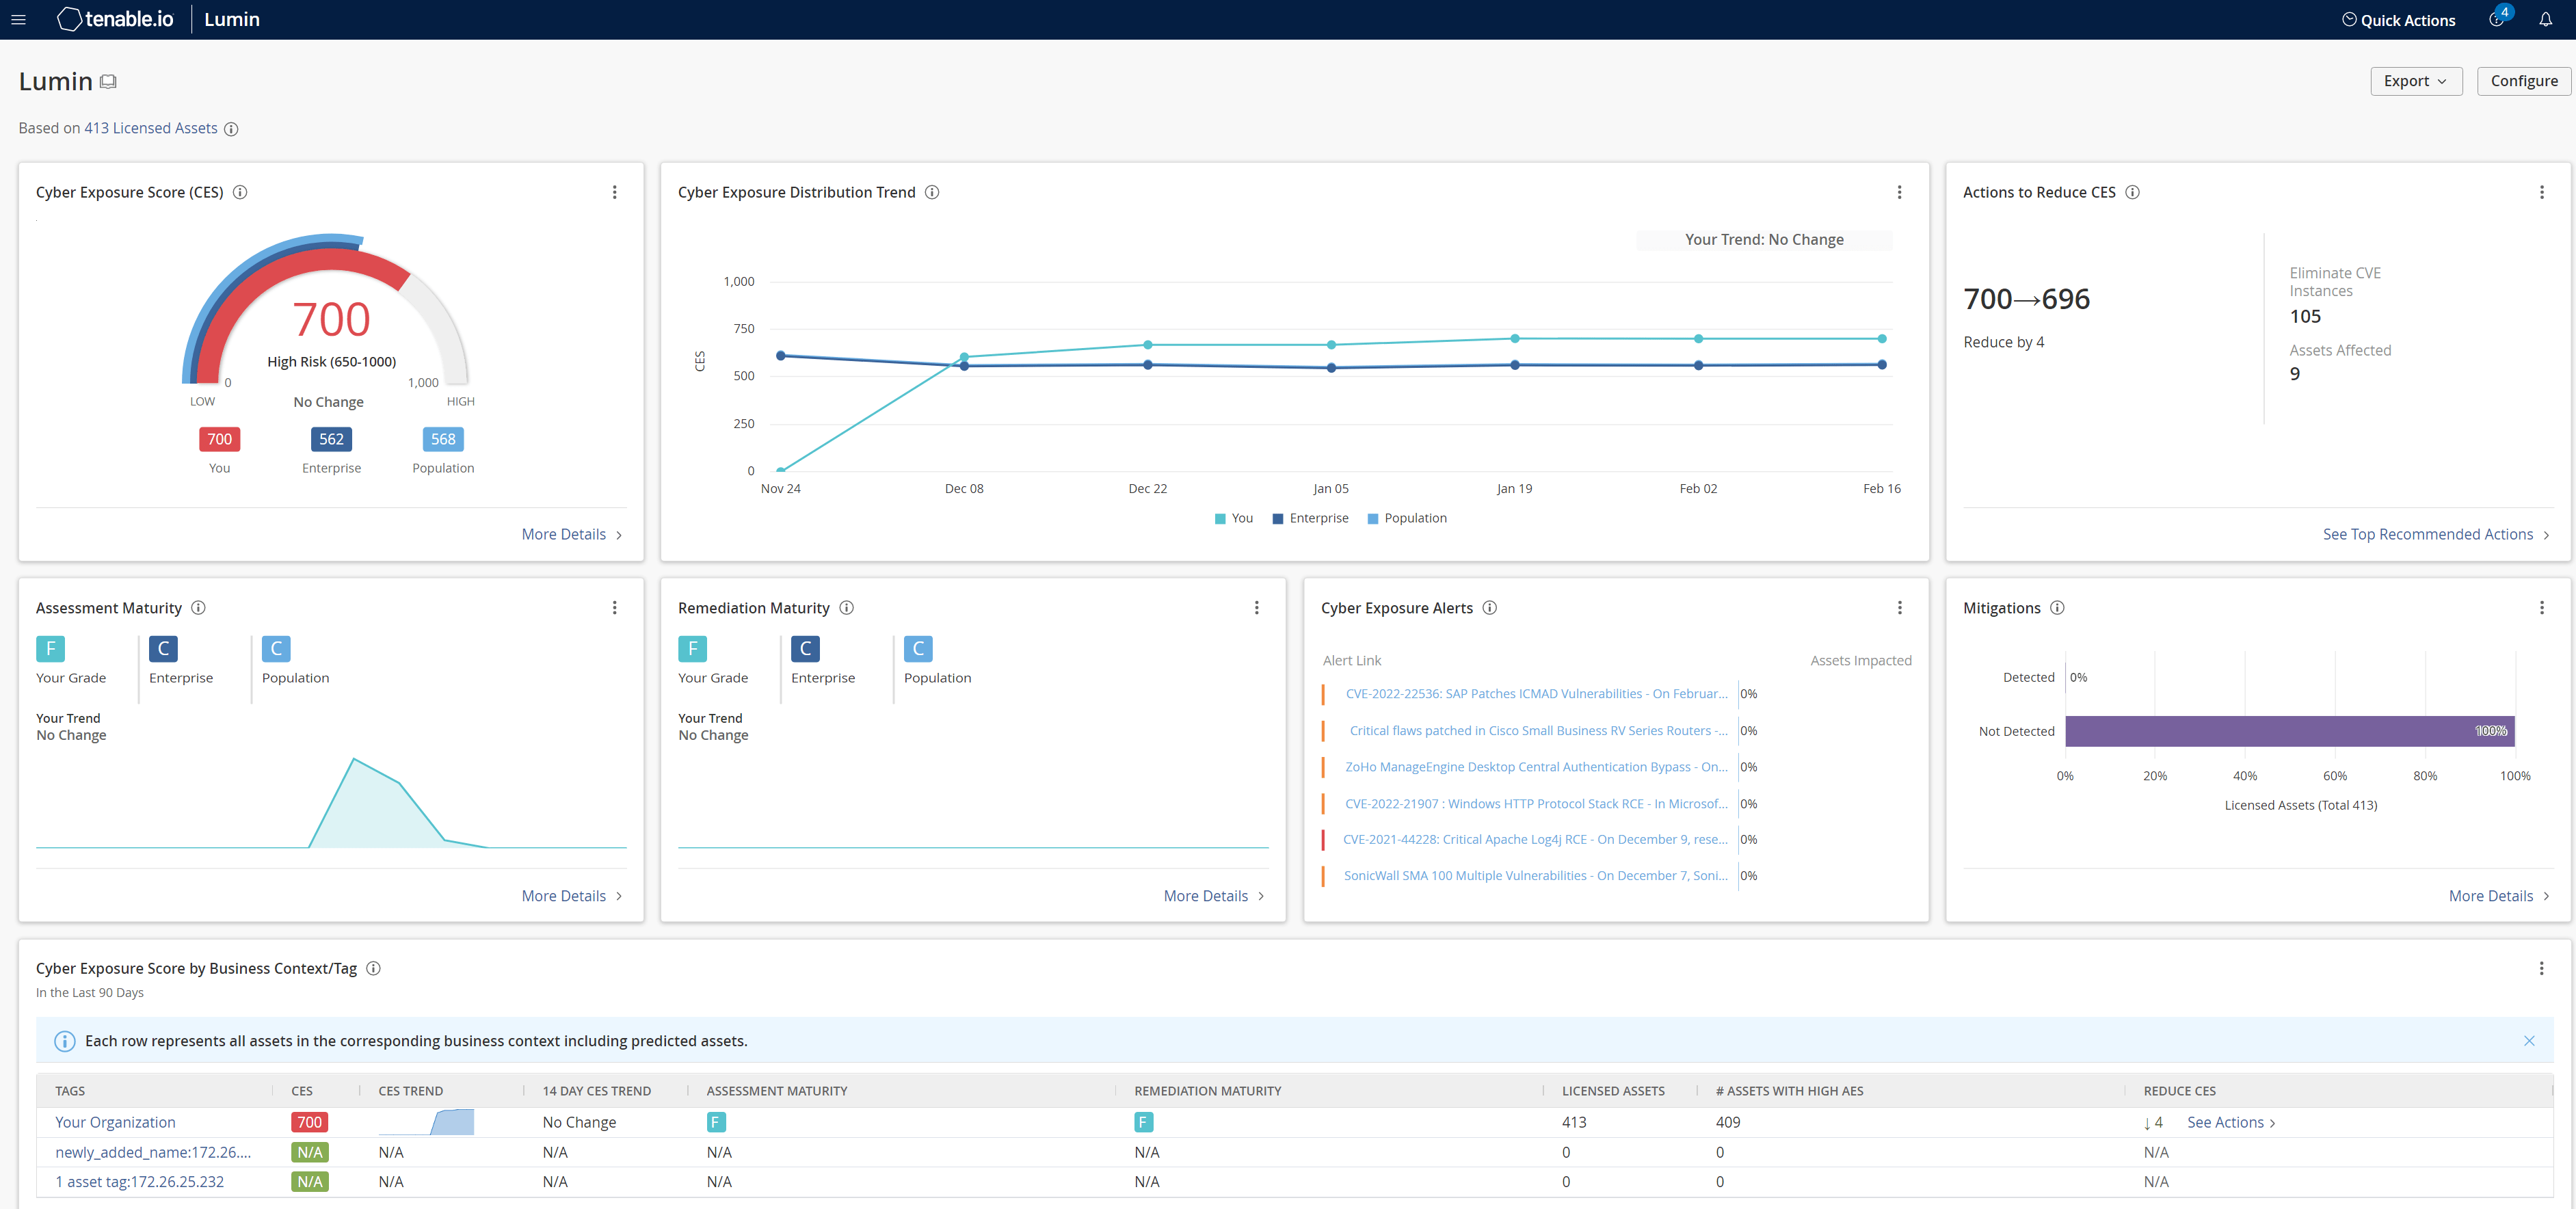2576x1209 pixels.
Task: Click the info icon next to 413 Licensed Assets
Action: [x=231, y=128]
